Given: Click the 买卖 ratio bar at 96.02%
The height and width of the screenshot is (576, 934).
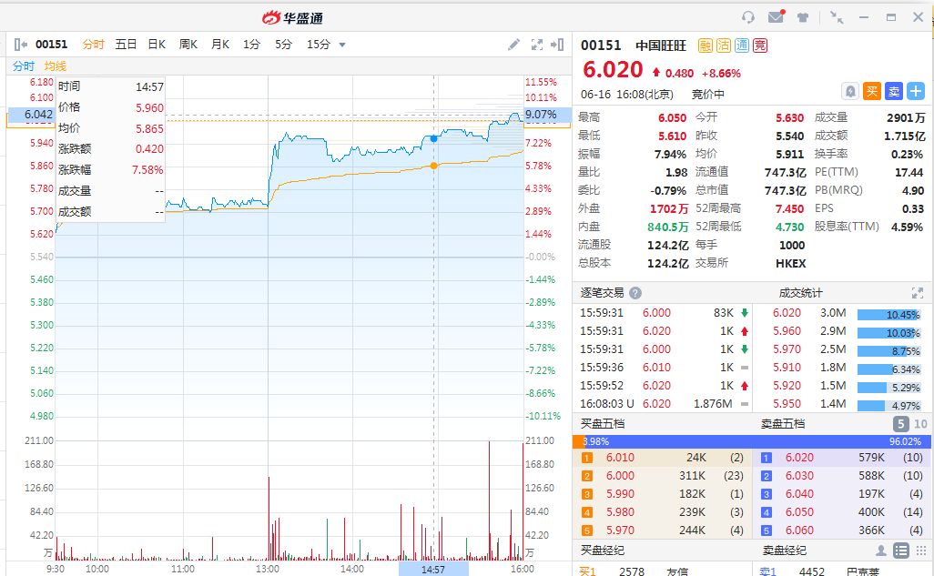Looking at the screenshot, I should 759,441.
